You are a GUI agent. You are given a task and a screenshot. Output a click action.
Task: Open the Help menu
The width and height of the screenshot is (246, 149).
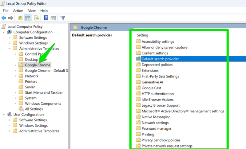pyautogui.click(x=44, y=11)
